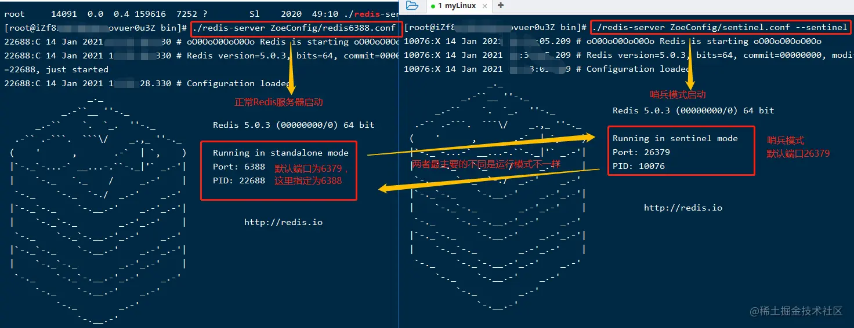Viewport: 854px width, 328px height.
Task: Switch to the 1 myLinux tab
Action: pos(457,6)
